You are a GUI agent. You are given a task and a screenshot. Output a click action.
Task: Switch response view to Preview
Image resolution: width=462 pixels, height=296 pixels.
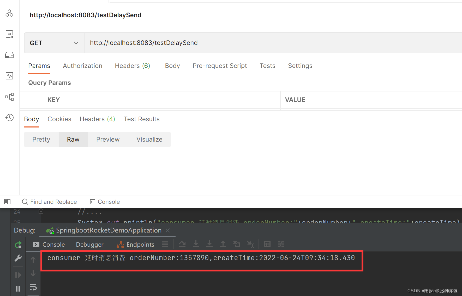(108, 140)
